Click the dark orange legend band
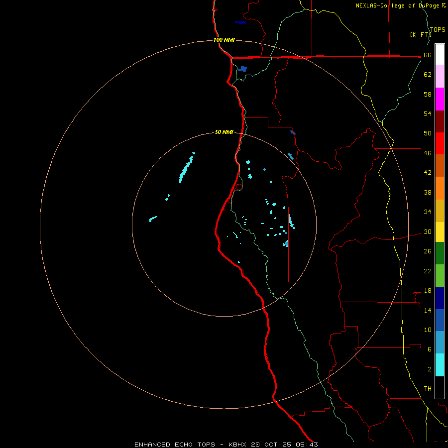This screenshot has height=448, width=448. point(440,165)
